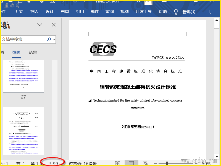Open the 引用 ribbon tab
The width and height of the screenshot is (221, 166).
tap(80, 12)
